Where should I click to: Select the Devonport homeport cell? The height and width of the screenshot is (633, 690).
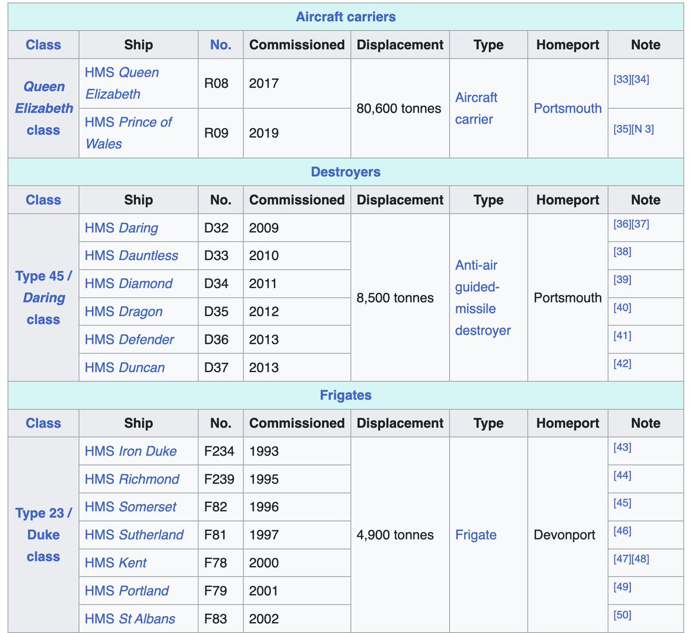pos(568,535)
